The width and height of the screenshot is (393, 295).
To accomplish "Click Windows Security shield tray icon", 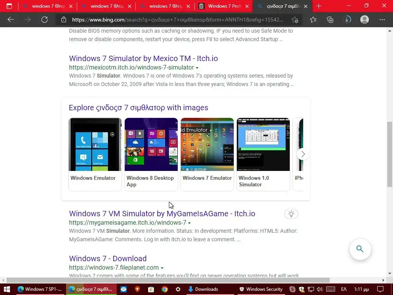I will pyautogui.click(x=302, y=289).
